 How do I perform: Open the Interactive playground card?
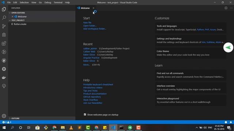(190, 100)
